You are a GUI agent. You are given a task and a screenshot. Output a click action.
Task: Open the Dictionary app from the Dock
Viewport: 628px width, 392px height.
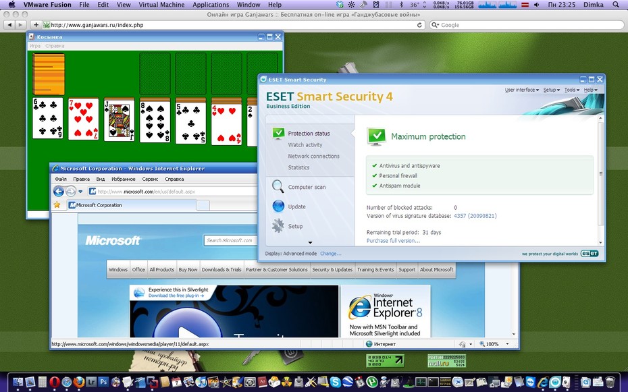tap(262, 382)
